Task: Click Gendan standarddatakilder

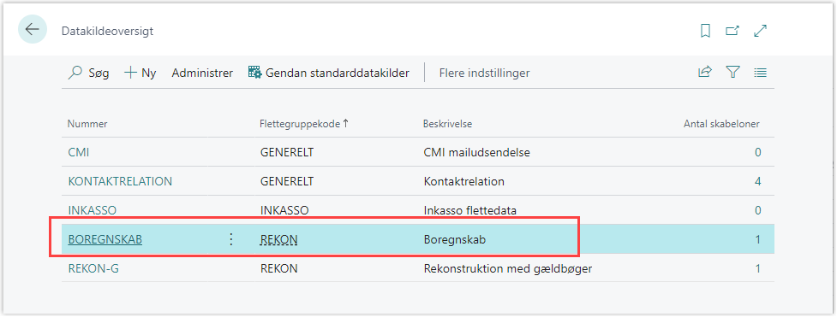Action: 329,73
